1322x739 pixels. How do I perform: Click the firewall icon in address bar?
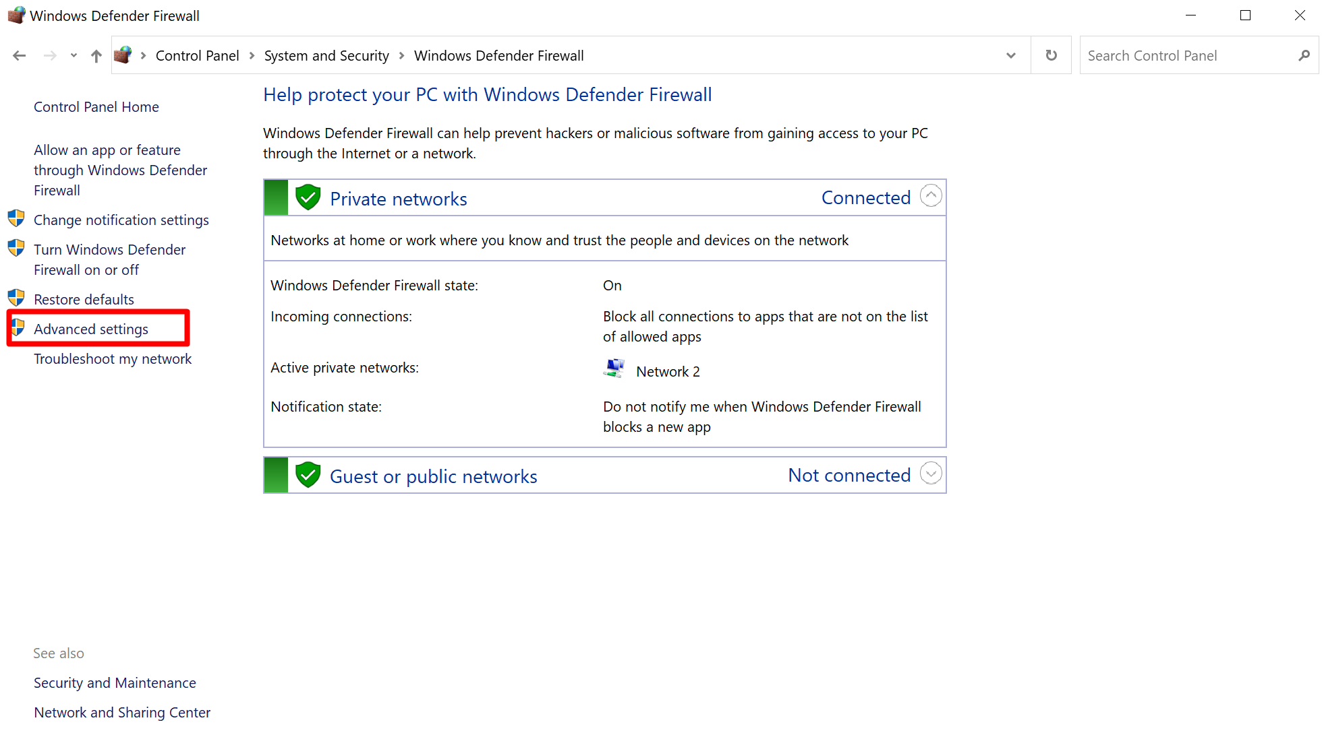click(x=123, y=55)
